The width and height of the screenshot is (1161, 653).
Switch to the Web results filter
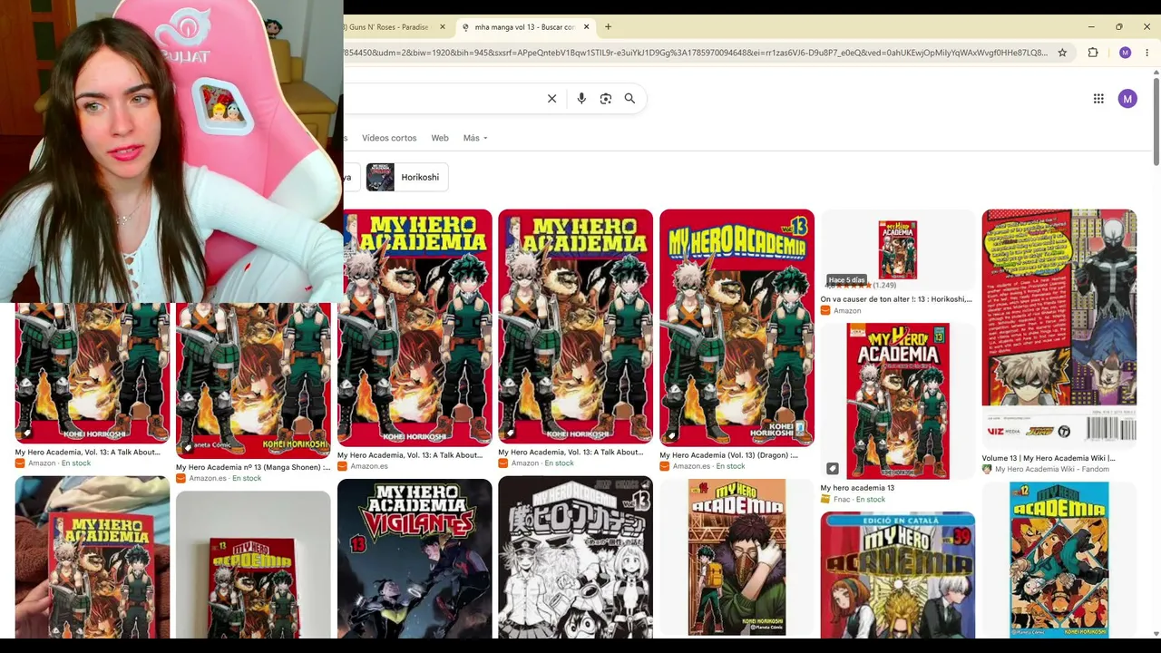[440, 138]
